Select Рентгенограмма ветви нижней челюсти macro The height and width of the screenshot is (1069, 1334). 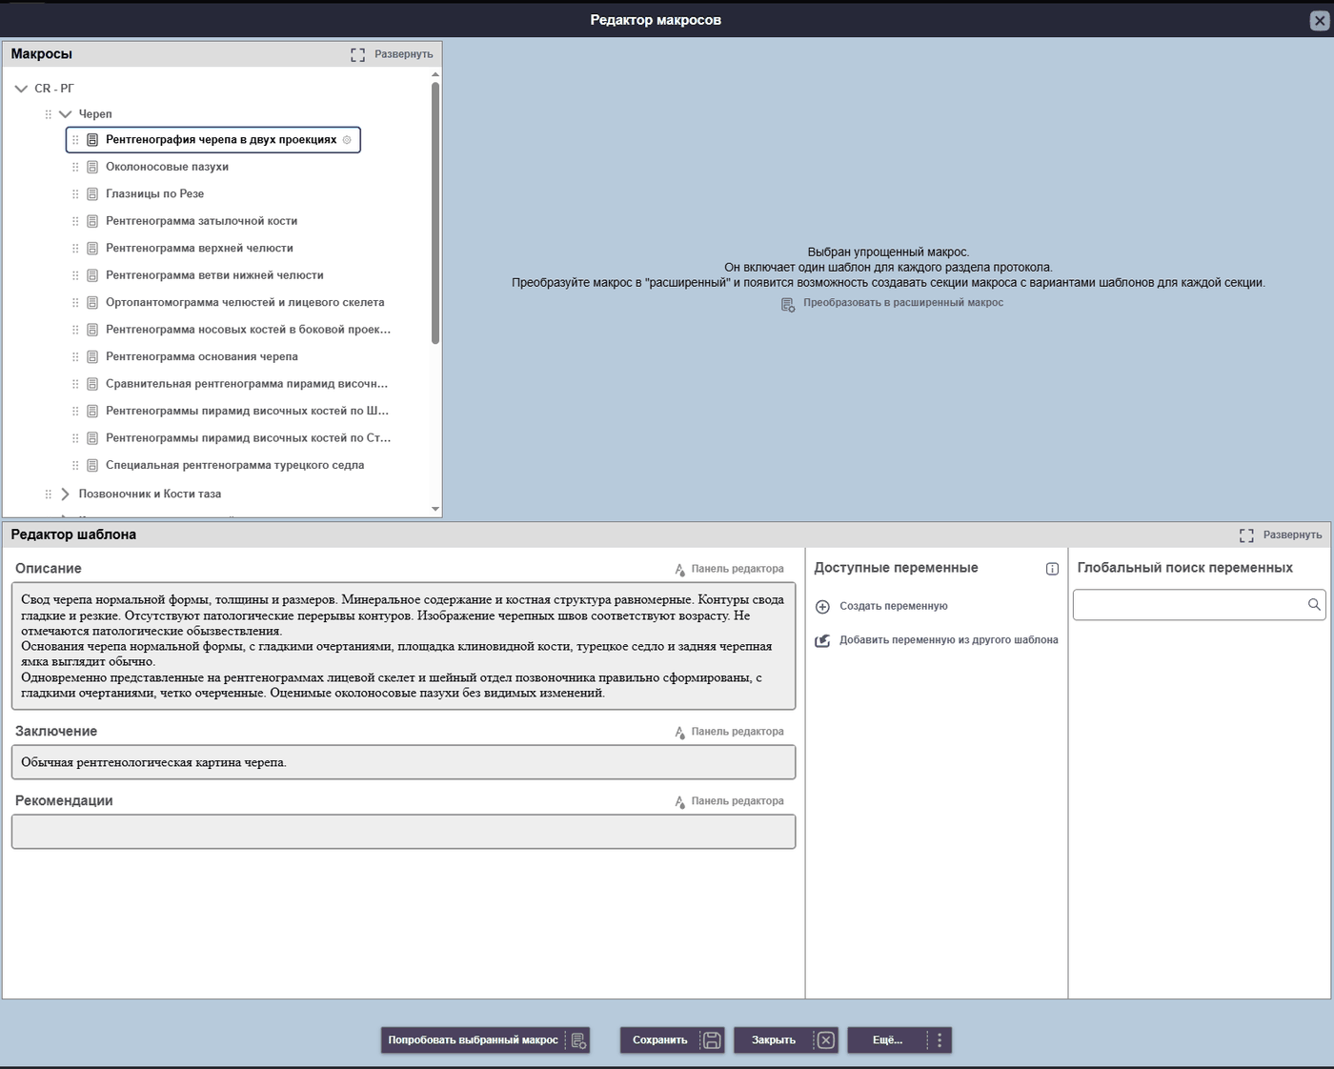[x=214, y=275]
